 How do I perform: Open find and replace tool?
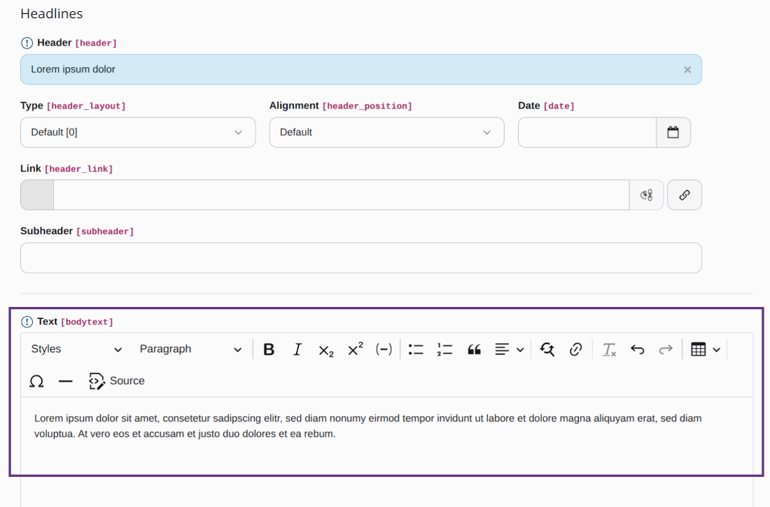coord(547,350)
